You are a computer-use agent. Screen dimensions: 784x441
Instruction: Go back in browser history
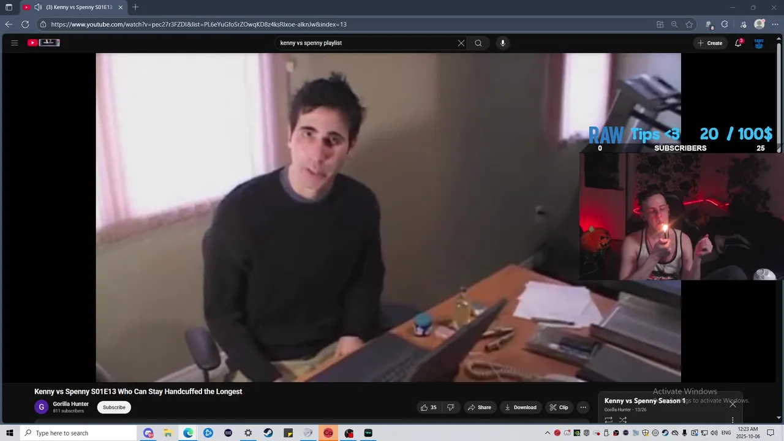(9, 24)
